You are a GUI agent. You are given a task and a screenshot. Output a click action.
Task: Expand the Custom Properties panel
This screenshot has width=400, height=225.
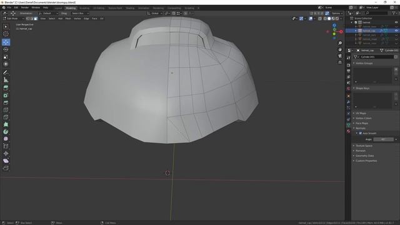366,161
